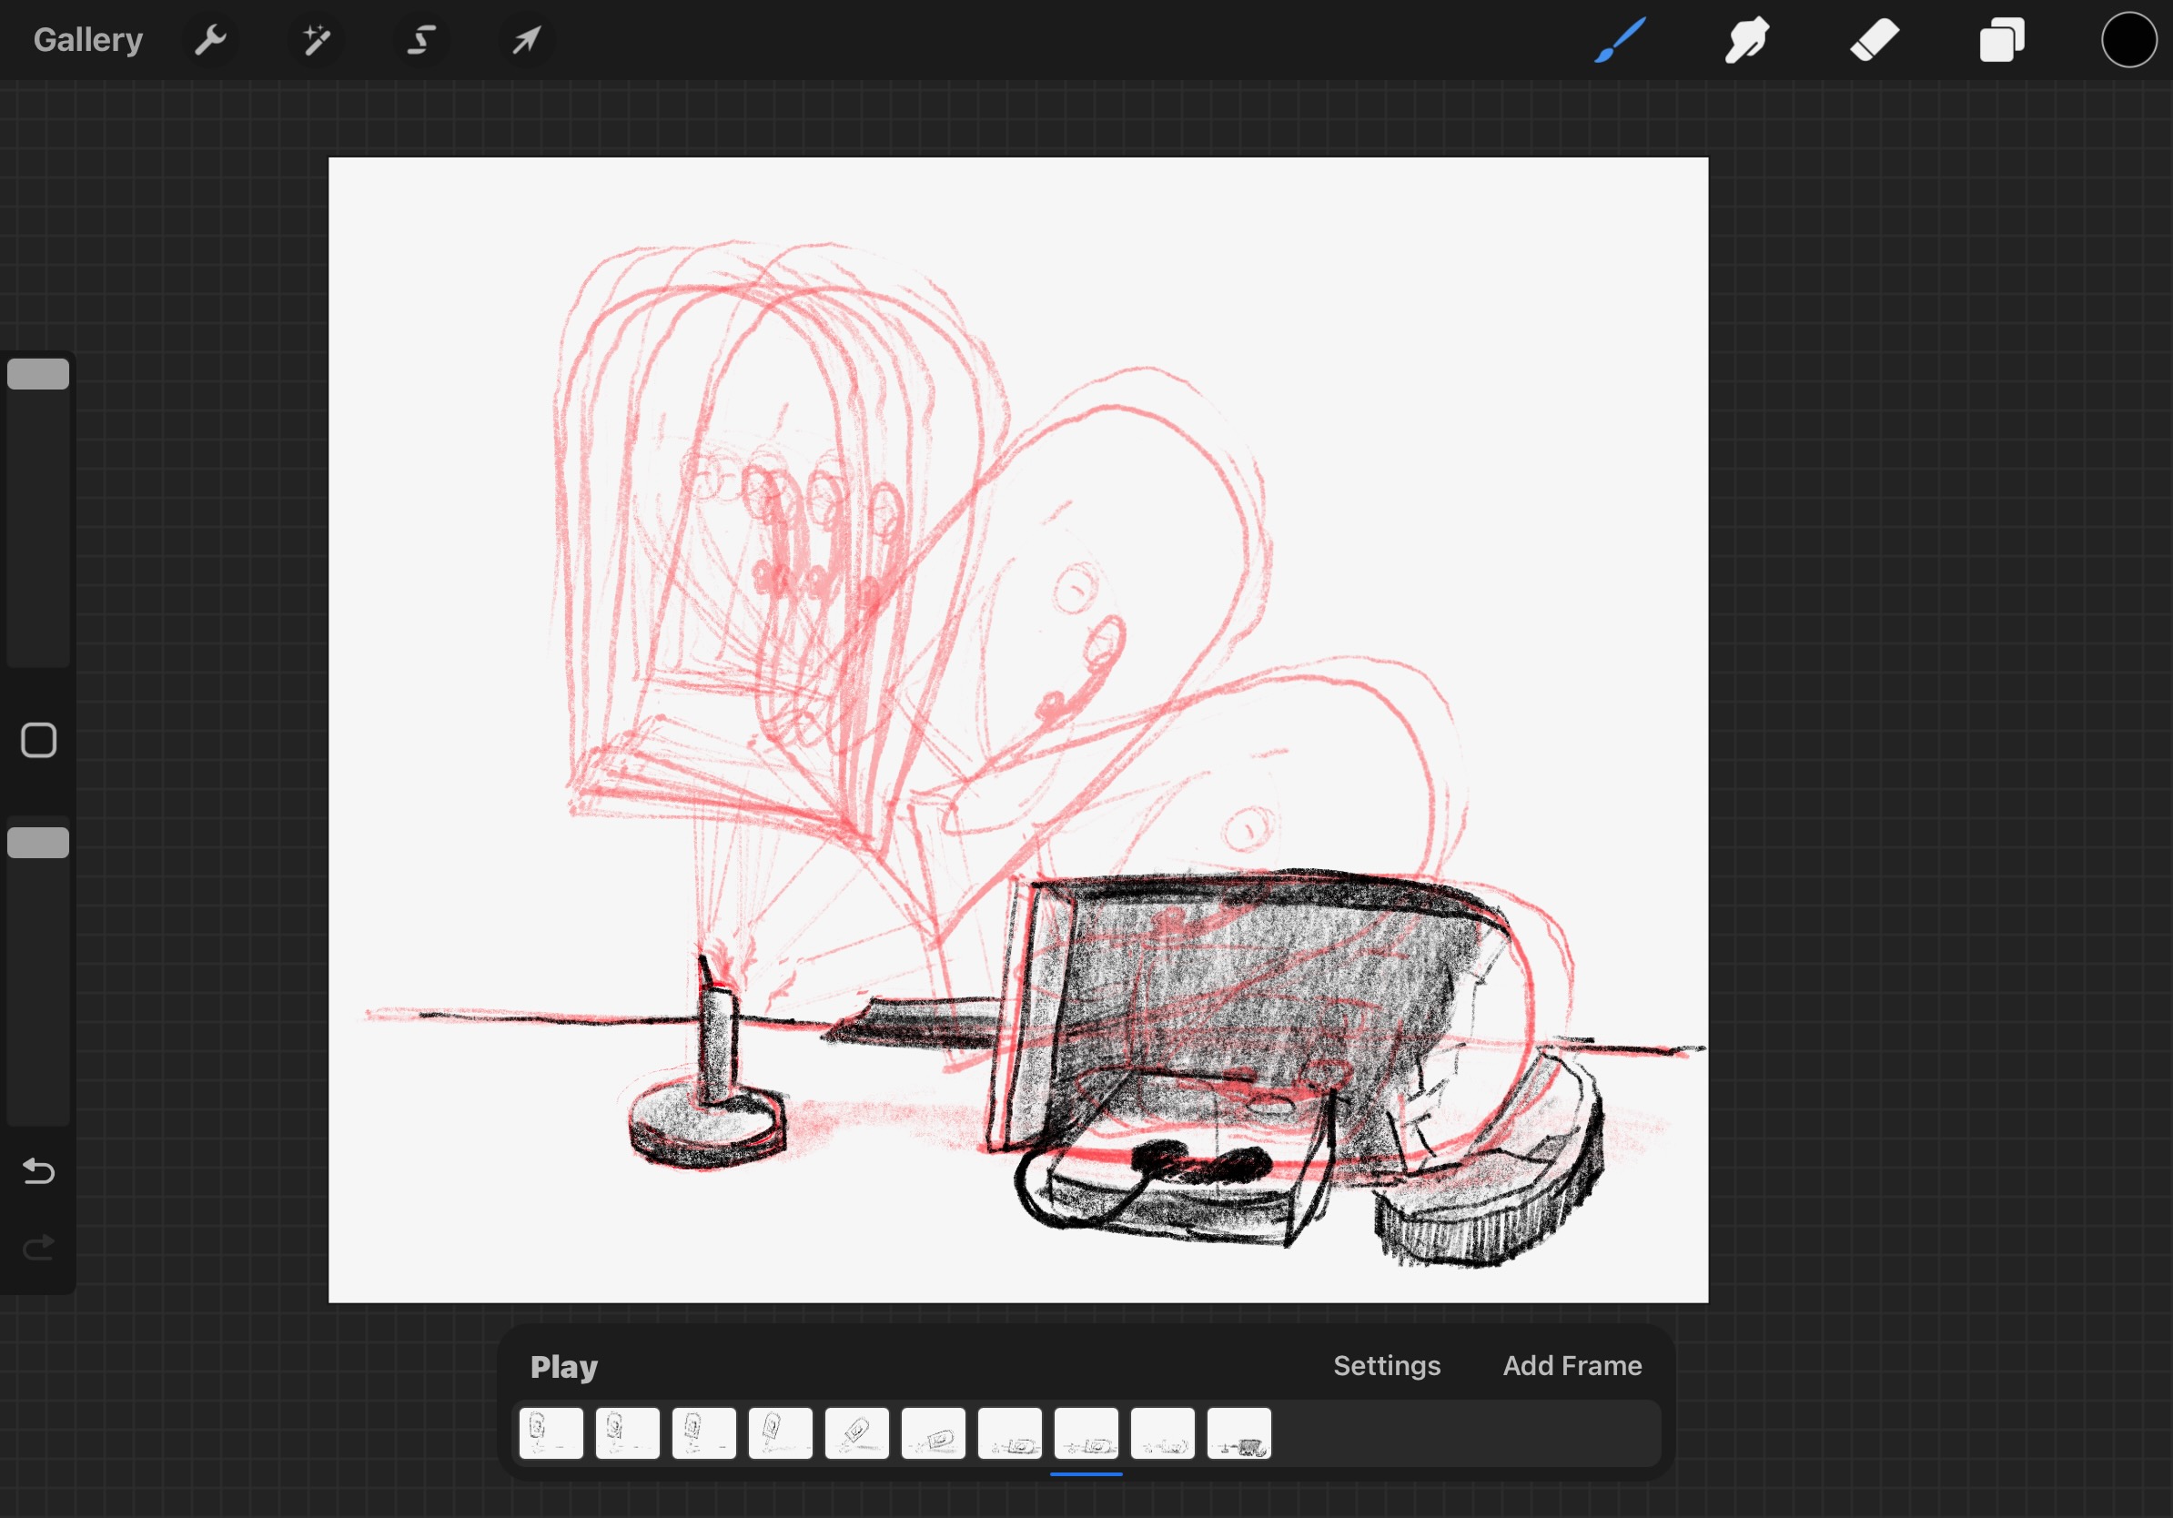The width and height of the screenshot is (2173, 1518).
Task: Open the animation Settings
Action: coord(1387,1366)
